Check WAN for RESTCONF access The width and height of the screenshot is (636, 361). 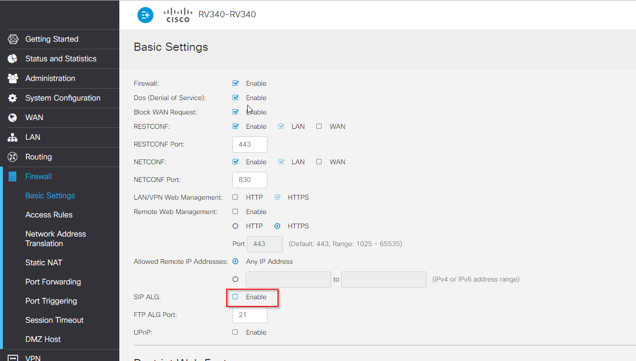[319, 126]
